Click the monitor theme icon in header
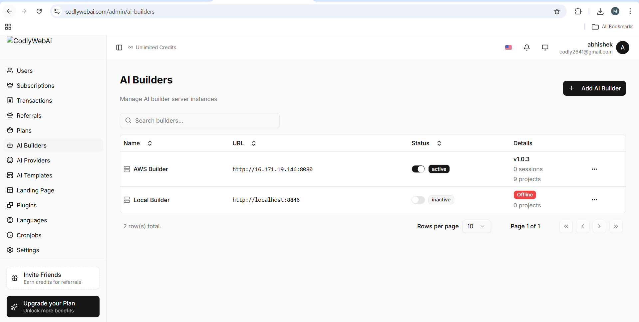Viewport: 639px width, 322px height. coord(545,48)
